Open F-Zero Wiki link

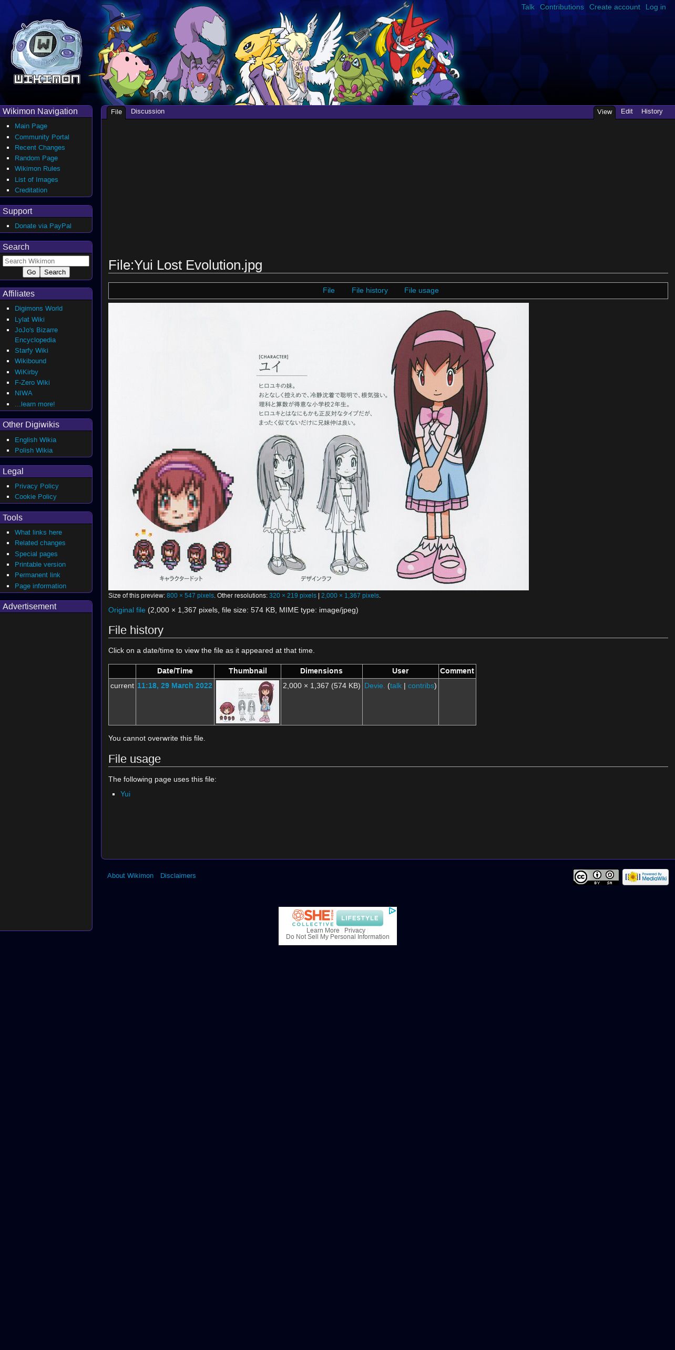(32, 383)
